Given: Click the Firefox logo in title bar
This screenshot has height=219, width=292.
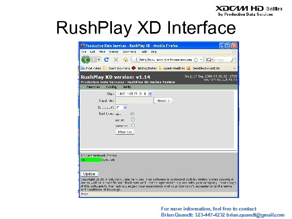Looking at the screenshot, I should coord(83,45).
